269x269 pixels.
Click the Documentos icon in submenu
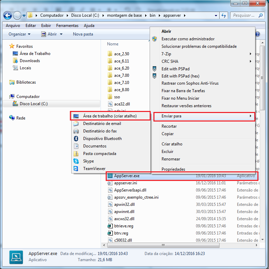click(76, 146)
